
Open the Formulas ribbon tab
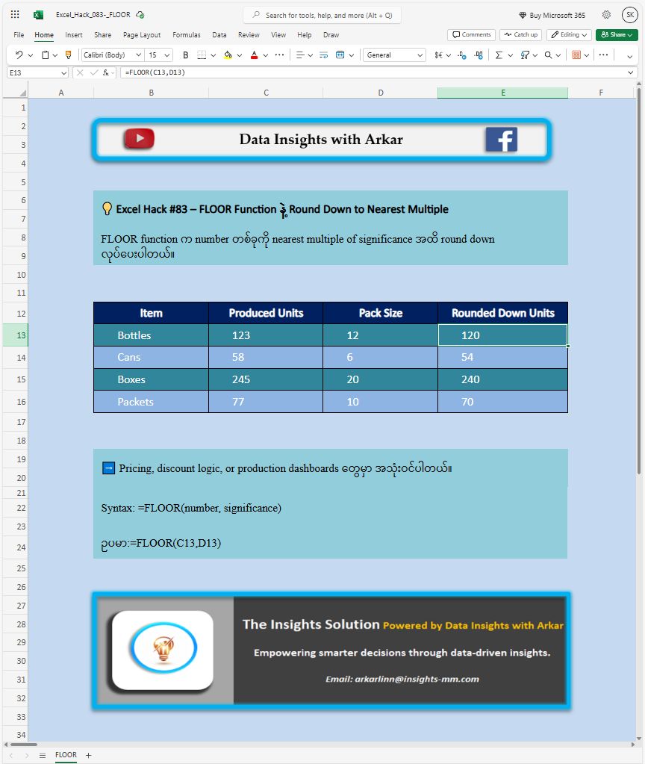[186, 35]
